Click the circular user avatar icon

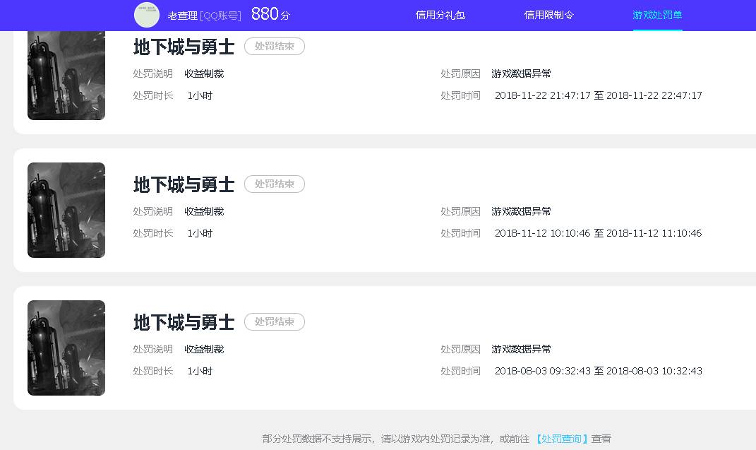(x=146, y=15)
